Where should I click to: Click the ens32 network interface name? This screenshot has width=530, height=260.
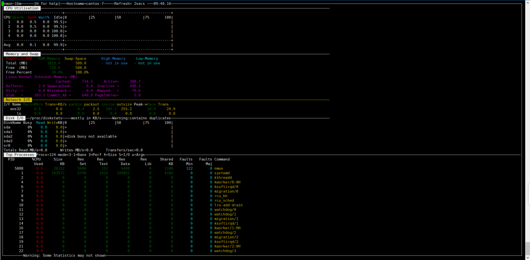coord(16,109)
